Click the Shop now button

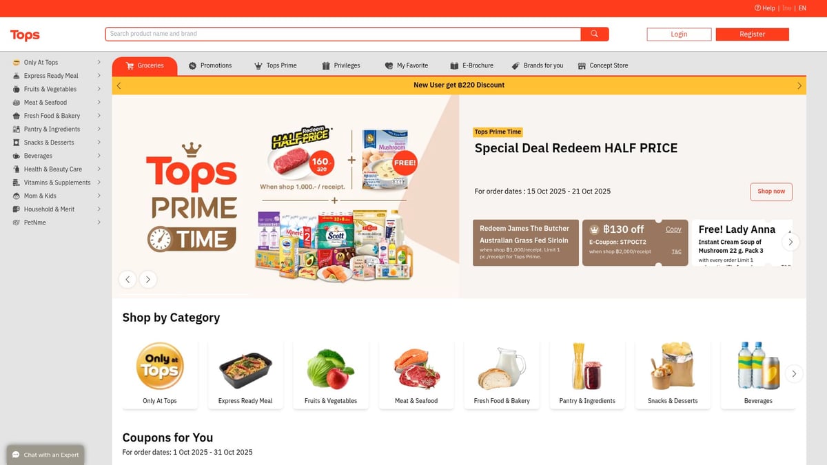tap(771, 192)
